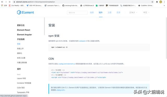
Task: Click the browser back arrow
Action: tap(2, 2)
